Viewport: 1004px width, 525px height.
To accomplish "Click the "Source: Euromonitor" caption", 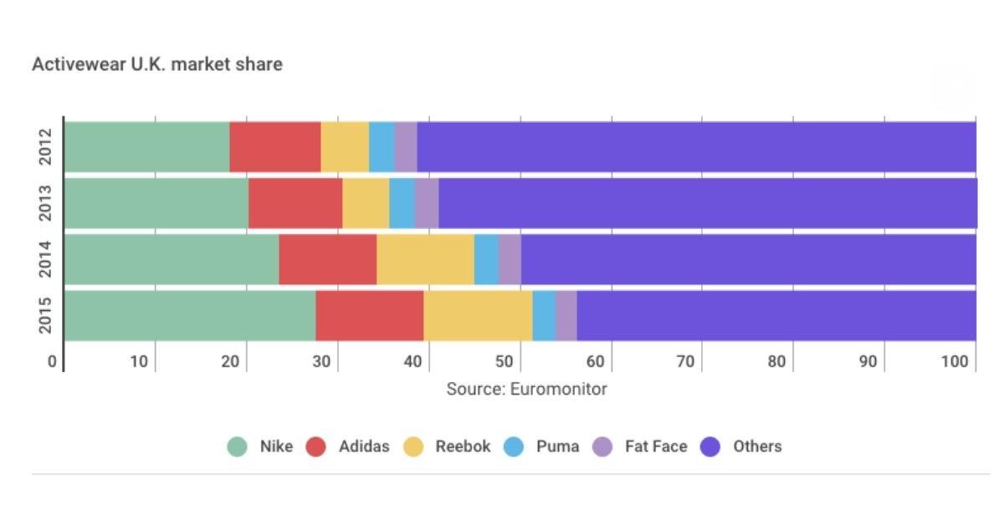I will [x=526, y=389].
